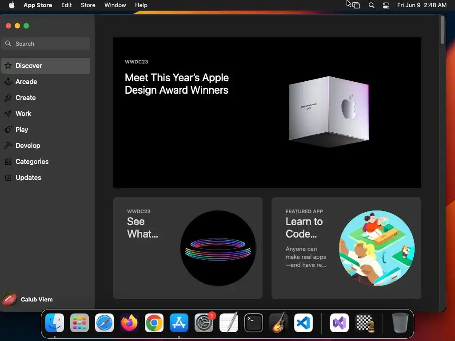Zoom the App Store window with green button
The image size is (455, 341).
26,26
